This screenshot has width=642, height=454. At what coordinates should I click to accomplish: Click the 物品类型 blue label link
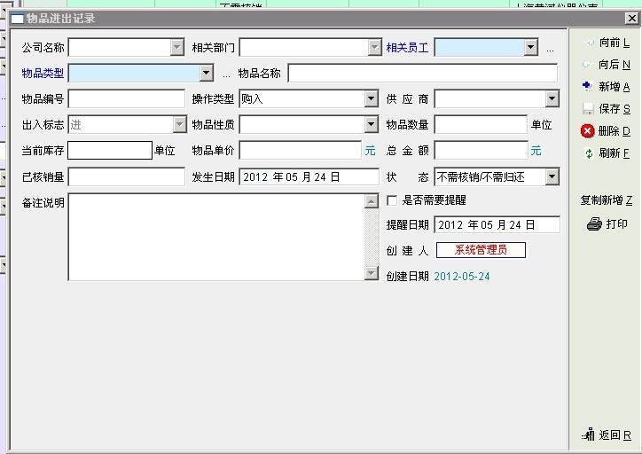click(x=43, y=74)
